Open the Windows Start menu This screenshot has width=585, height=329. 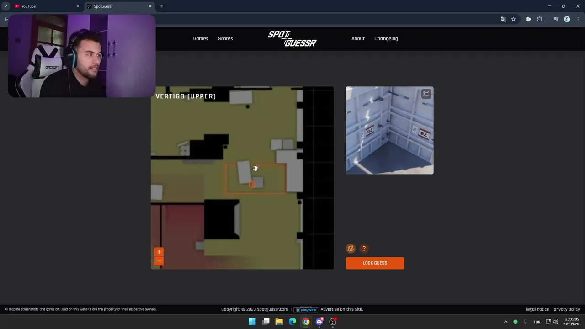point(252,322)
